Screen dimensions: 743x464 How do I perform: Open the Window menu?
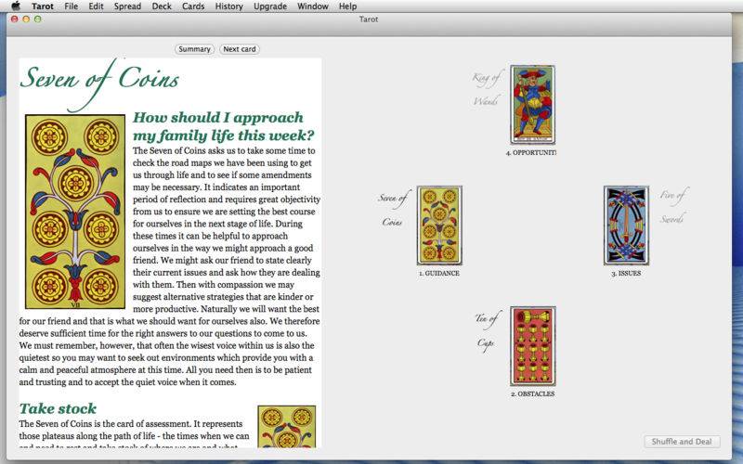click(x=313, y=6)
